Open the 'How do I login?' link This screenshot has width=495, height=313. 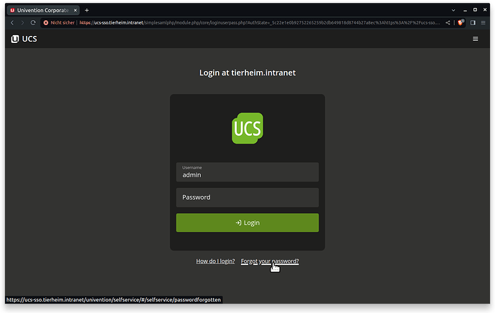pyautogui.click(x=216, y=261)
